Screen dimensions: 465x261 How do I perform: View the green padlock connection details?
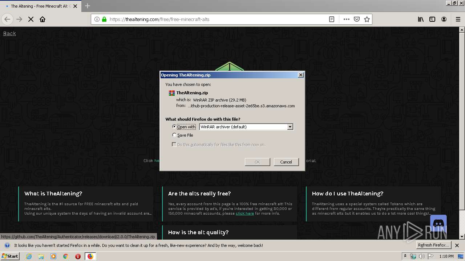coord(104,19)
